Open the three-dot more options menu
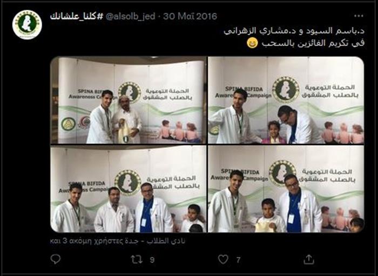378x276 pixels. (x=359, y=16)
